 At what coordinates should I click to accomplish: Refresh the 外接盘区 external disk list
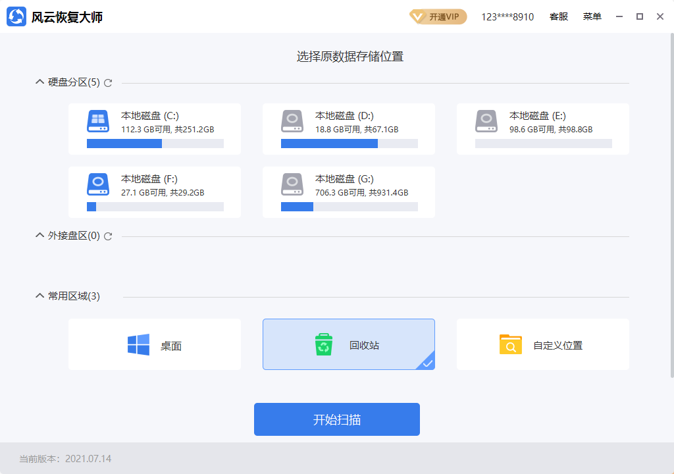[x=108, y=236]
